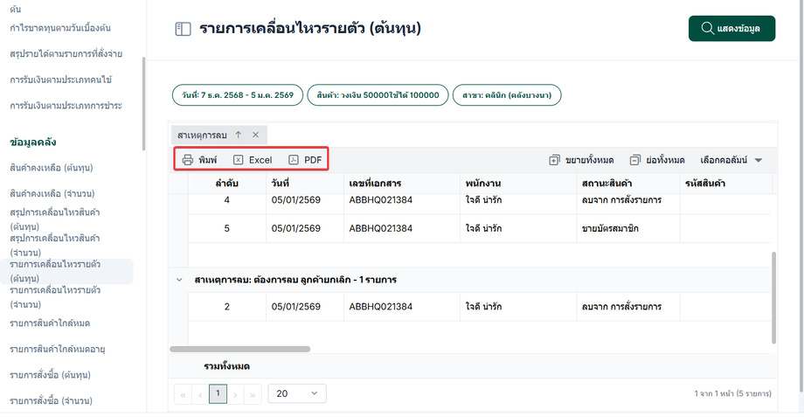Collapse the ต้องการลบ ลูกค้ายกเลิก group row

point(178,280)
